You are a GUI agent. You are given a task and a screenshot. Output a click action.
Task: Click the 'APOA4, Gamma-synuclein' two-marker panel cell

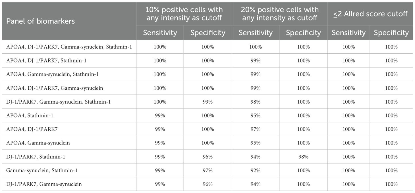pos(38,143)
